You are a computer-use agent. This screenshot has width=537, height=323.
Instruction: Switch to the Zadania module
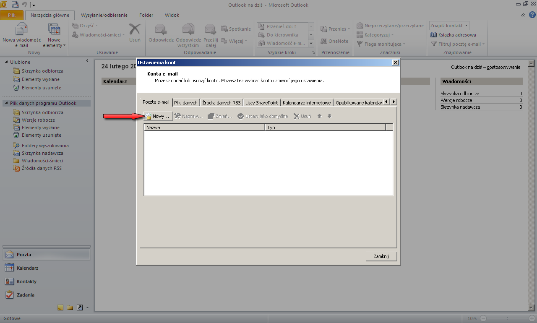click(x=46, y=295)
